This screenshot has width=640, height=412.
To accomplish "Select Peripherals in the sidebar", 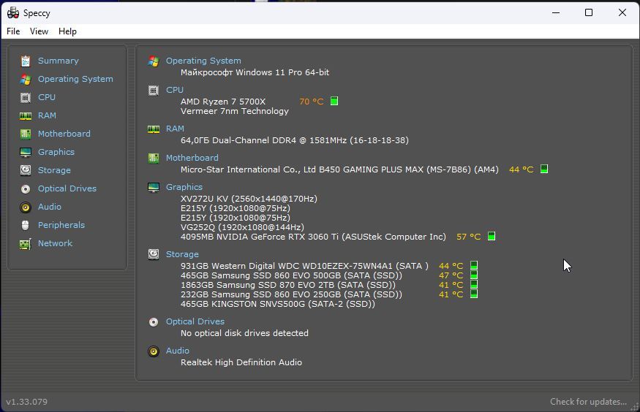I will [61, 225].
